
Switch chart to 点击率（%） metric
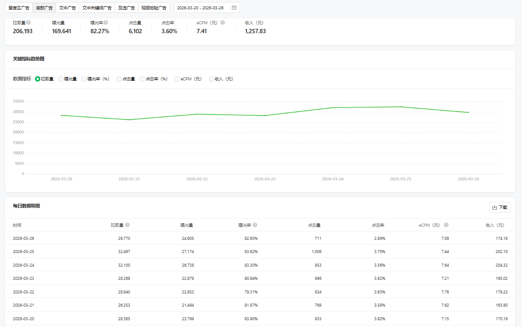pos(142,79)
